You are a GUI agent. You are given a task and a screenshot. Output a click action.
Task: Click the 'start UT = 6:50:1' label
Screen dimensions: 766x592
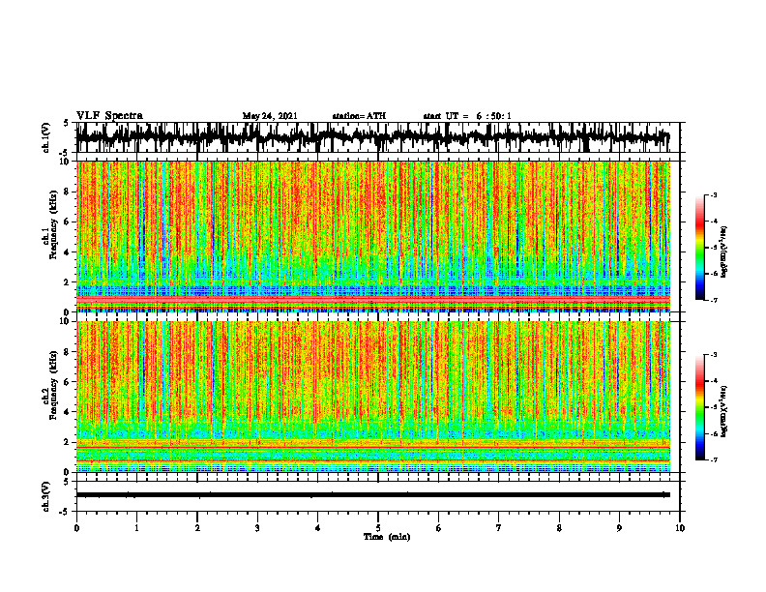(x=467, y=116)
